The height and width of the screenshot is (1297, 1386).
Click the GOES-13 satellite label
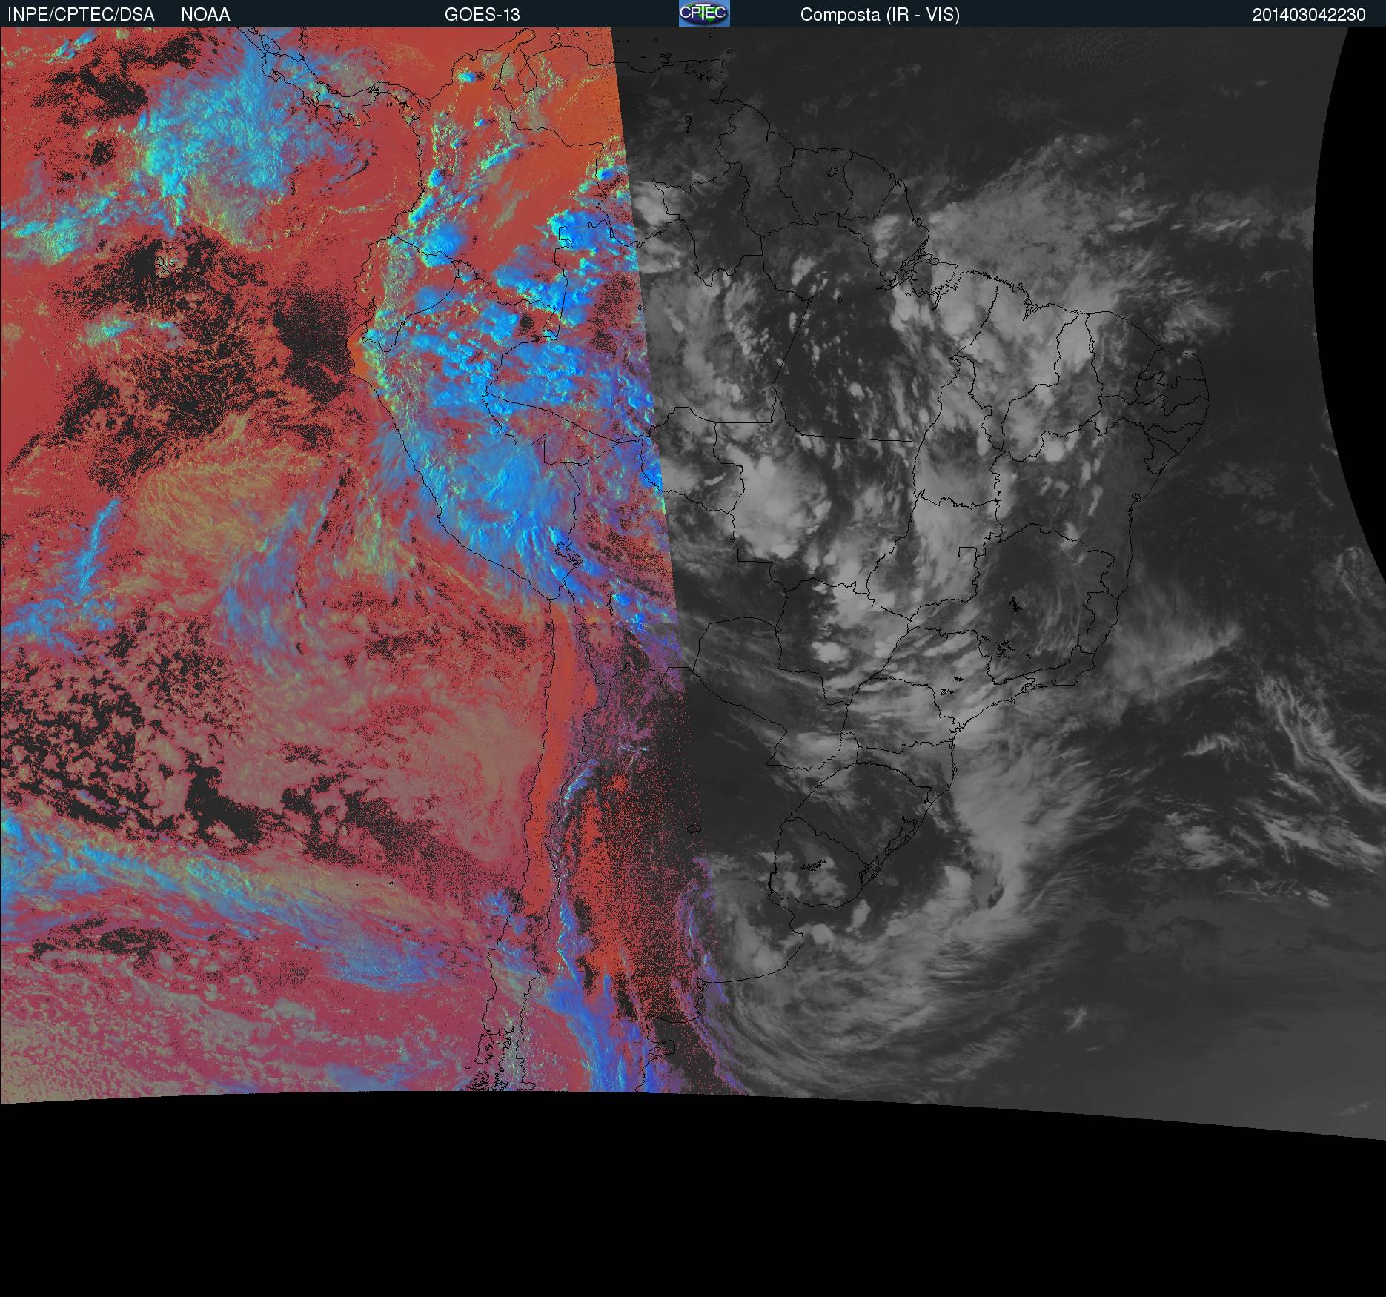[482, 15]
